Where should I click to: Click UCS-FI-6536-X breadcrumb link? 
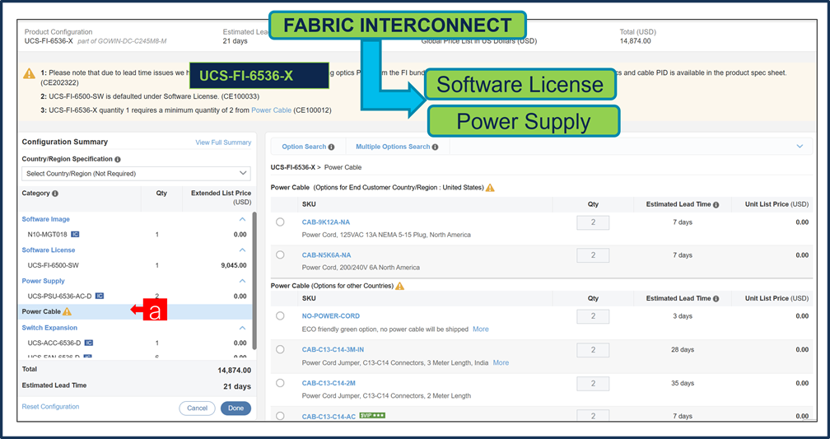pos(293,167)
